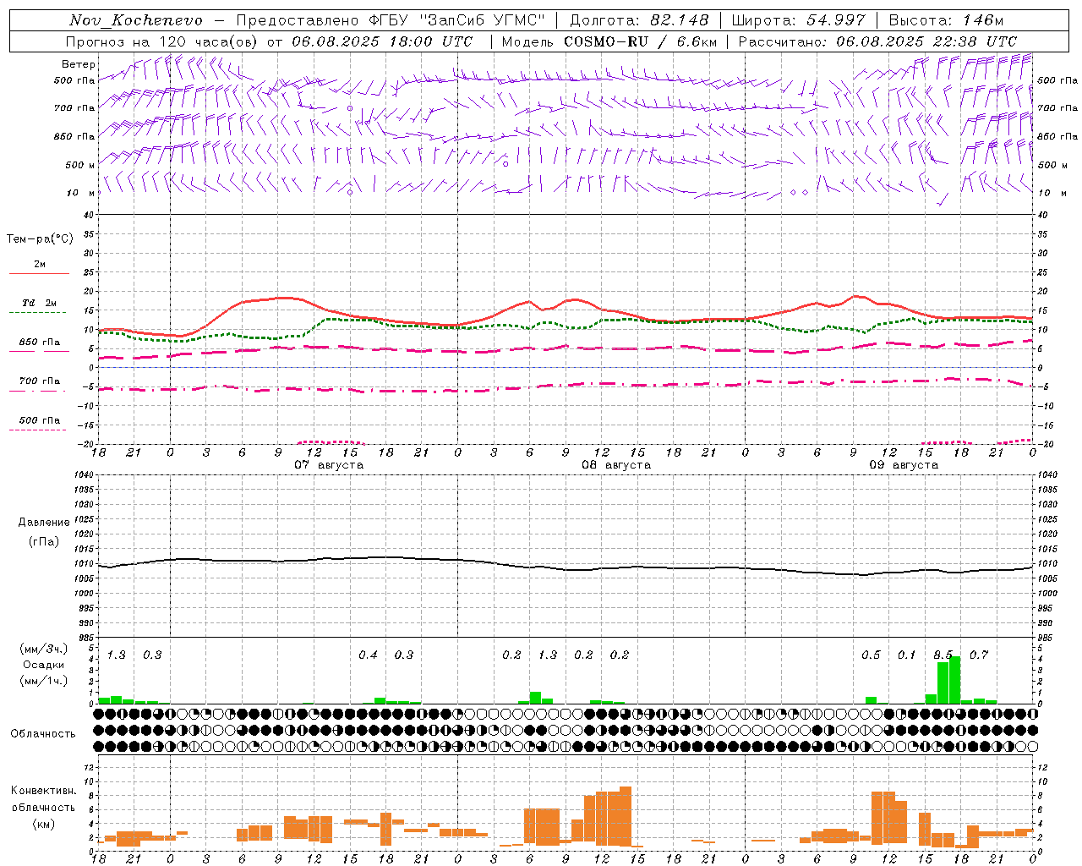
Task: Click the (мм/1ч.) precipitation unit label
Action: (x=44, y=681)
